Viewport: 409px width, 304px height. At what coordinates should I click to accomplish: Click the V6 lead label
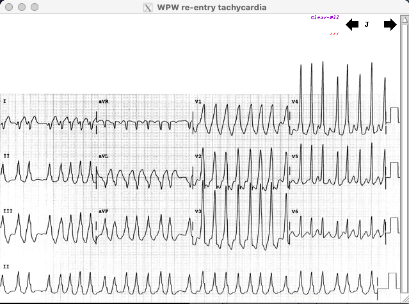(x=294, y=211)
